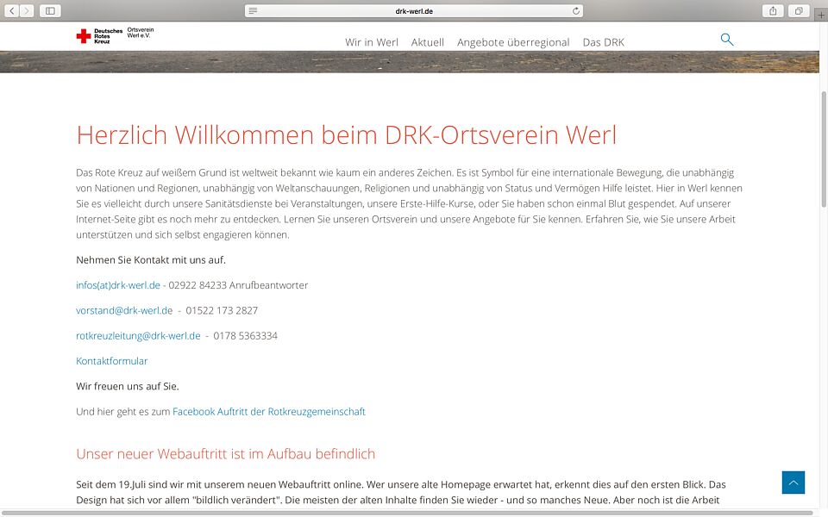Go back using the Safari back arrow
The width and height of the screenshot is (828, 517).
pos(11,10)
